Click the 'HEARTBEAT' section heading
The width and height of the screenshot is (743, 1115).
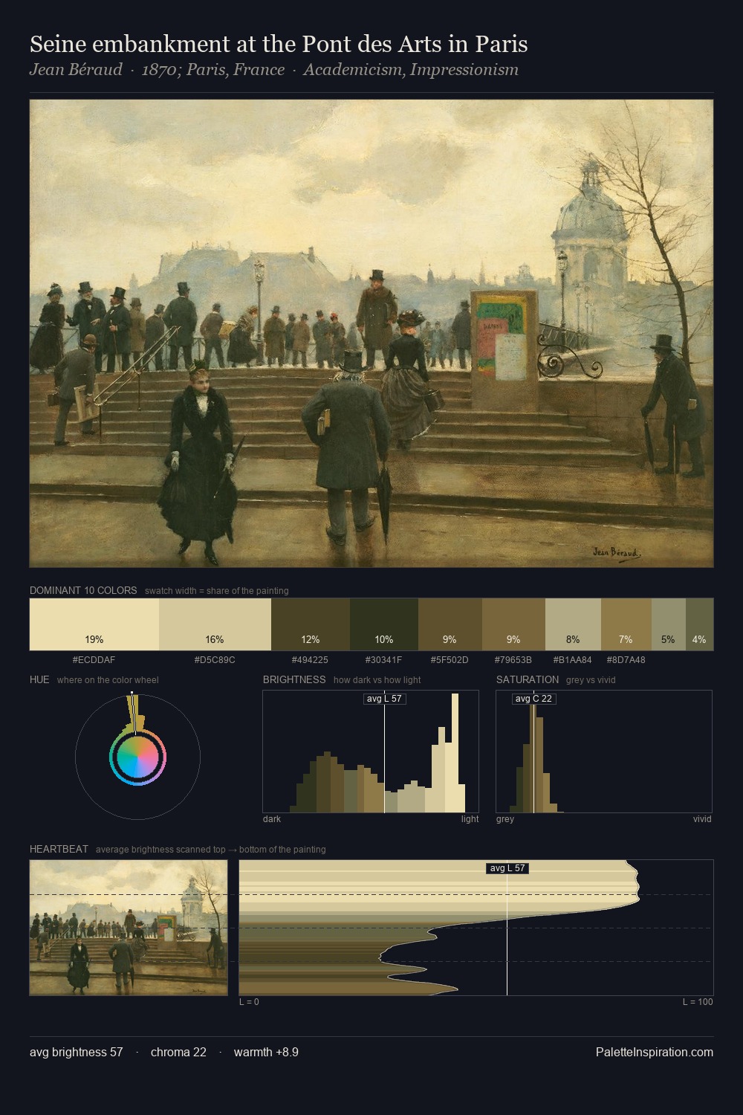coord(59,849)
